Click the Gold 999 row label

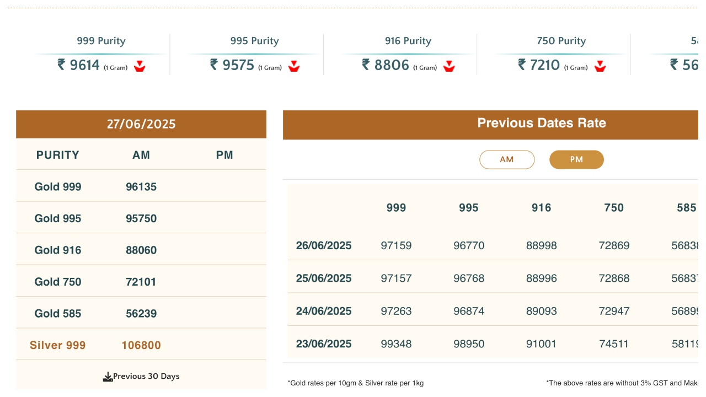pos(58,187)
